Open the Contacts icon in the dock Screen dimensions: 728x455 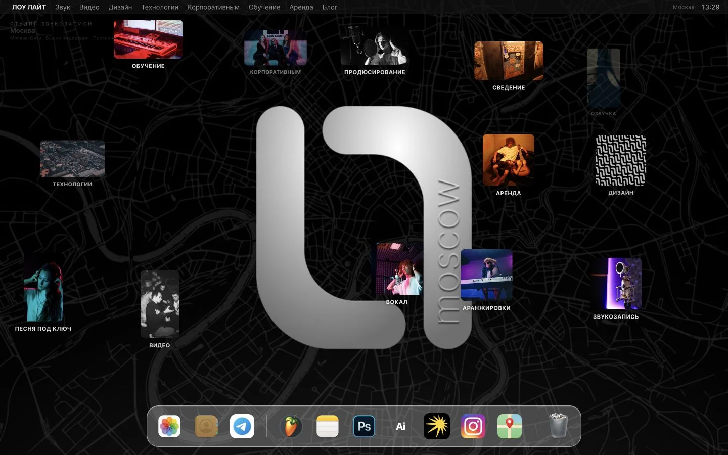coord(206,426)
